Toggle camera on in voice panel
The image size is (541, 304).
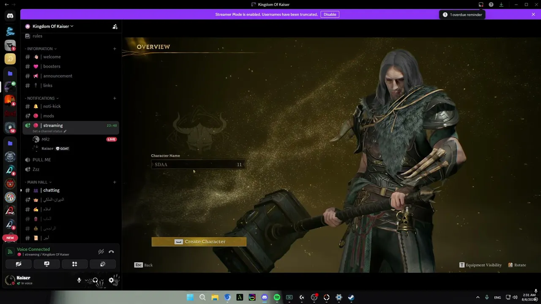[19, 264]
